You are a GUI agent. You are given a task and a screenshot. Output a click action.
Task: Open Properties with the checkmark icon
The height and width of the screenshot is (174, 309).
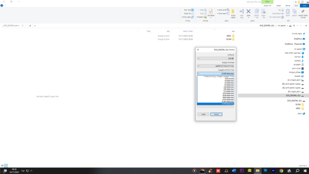point(211,12)
